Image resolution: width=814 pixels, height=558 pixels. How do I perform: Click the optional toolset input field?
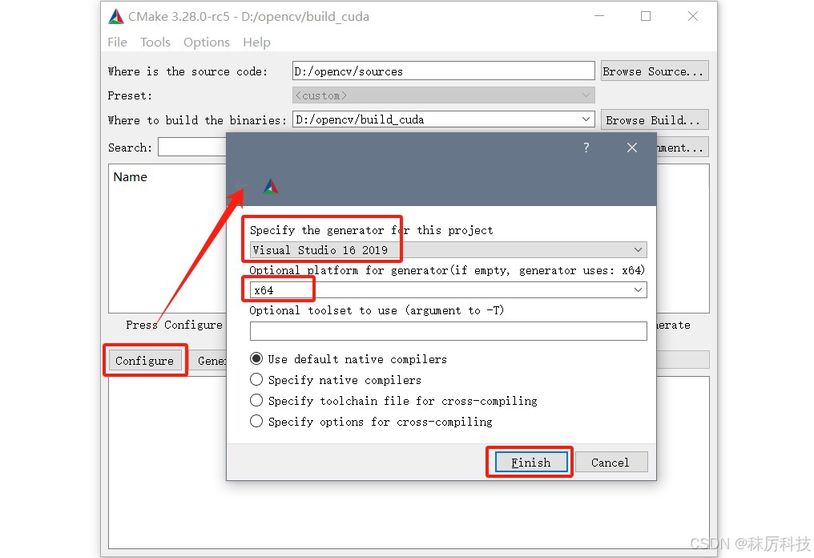click(x=448, y=331)
